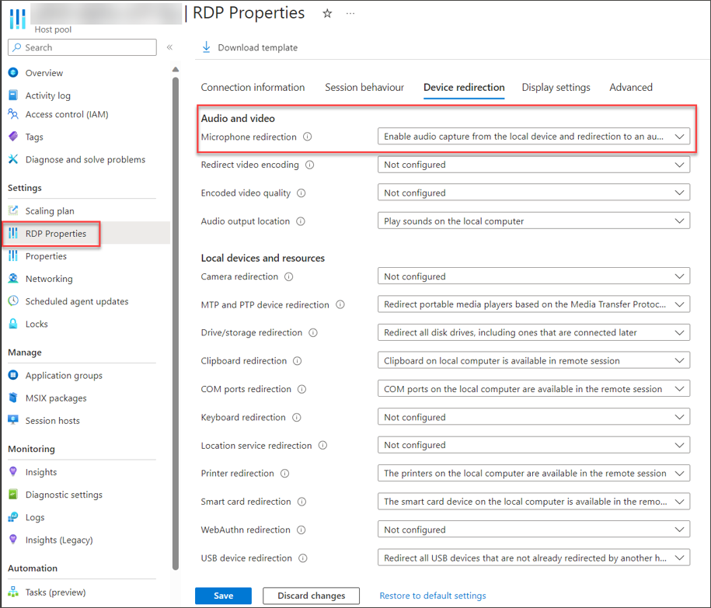The height and width of the screenshot is (608, 711).
Task: Click the purple Tags icon
Action: [13, 137]
